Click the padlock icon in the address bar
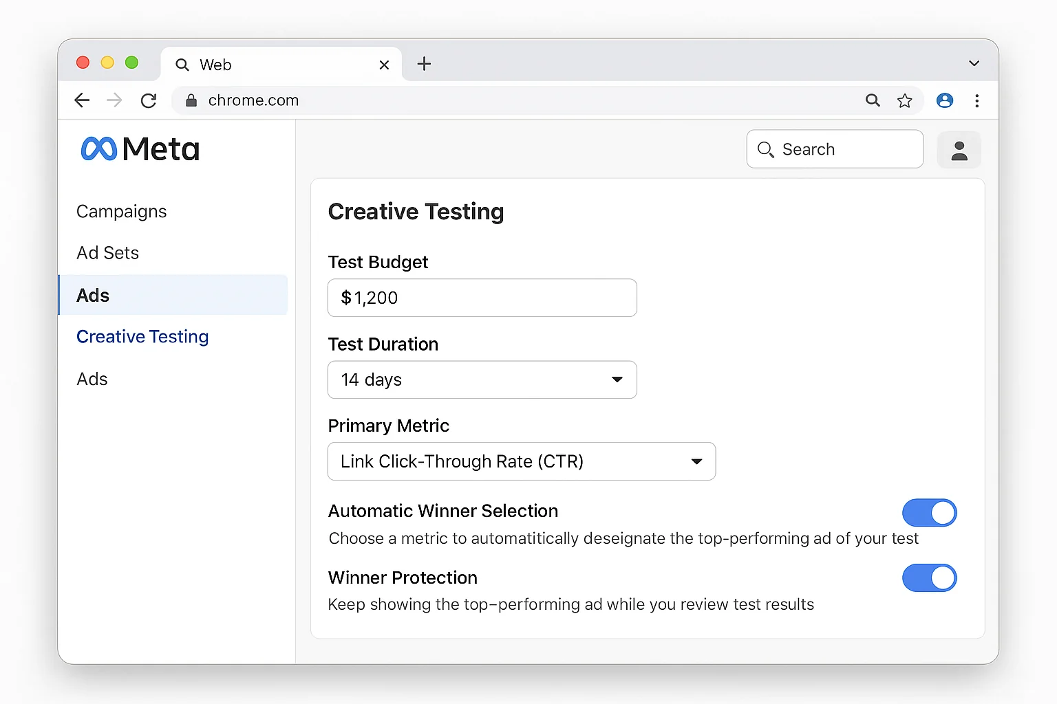Image resolution: width=1057 pixels, height=704 pixels. 191,100
